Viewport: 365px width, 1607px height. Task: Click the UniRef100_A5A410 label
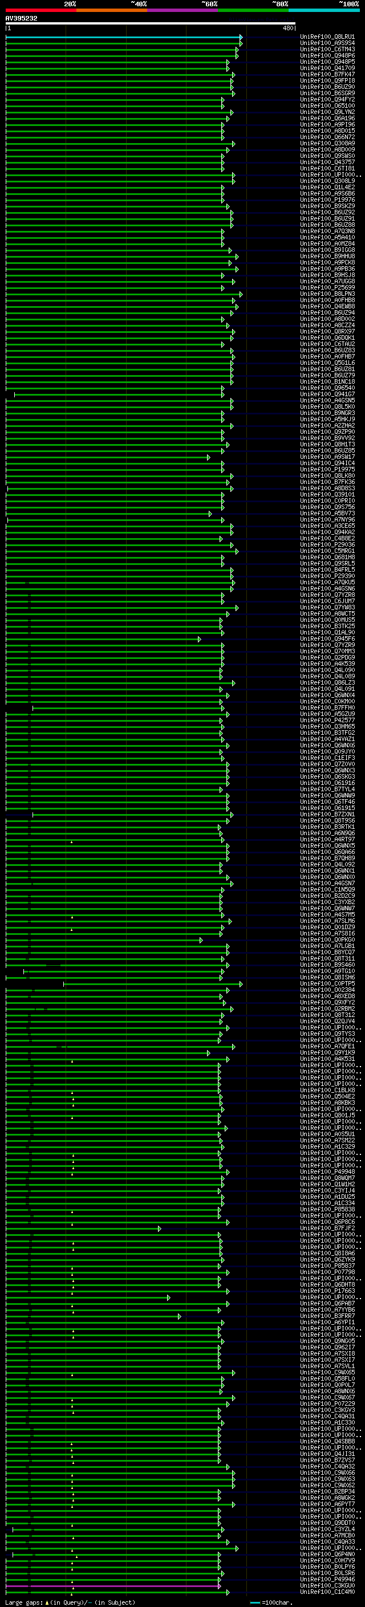327,237
